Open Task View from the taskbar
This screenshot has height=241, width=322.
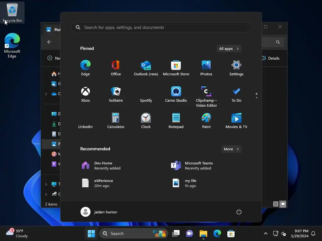pyautogui.click(x=176, y=233)
